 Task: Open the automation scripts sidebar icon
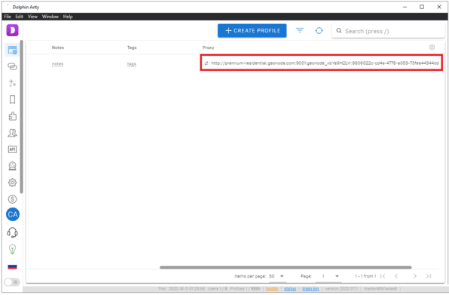12,83
